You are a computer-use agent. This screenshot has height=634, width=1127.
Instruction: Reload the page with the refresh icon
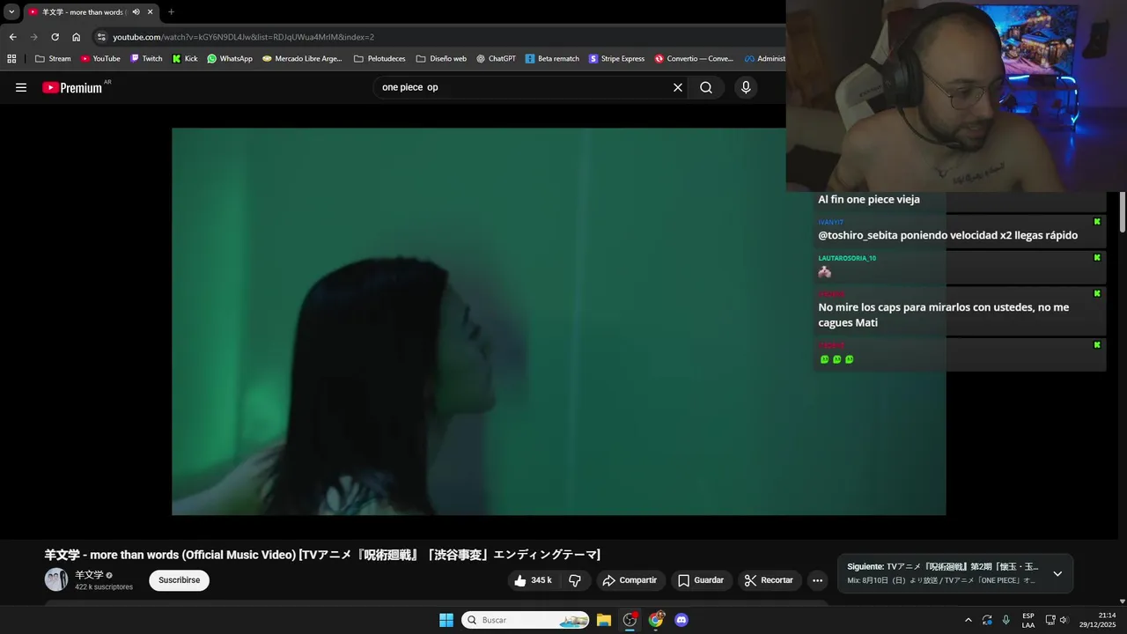[55, 37]
